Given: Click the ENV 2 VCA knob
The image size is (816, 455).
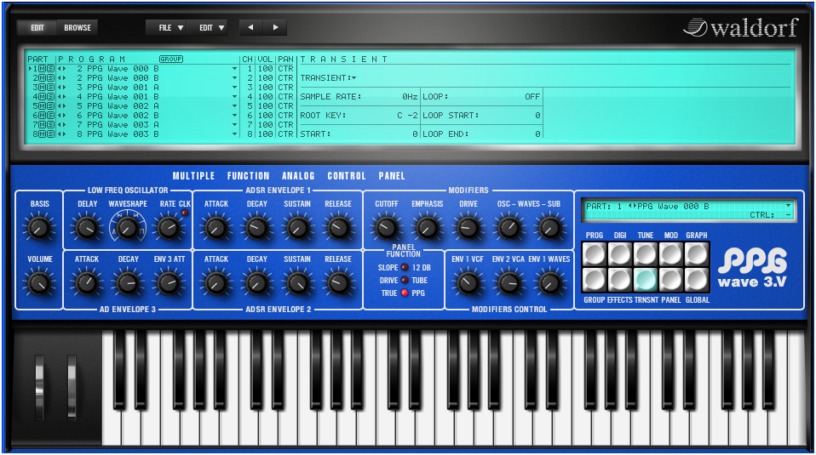Looking at the screenshot, I should [509, 283].
